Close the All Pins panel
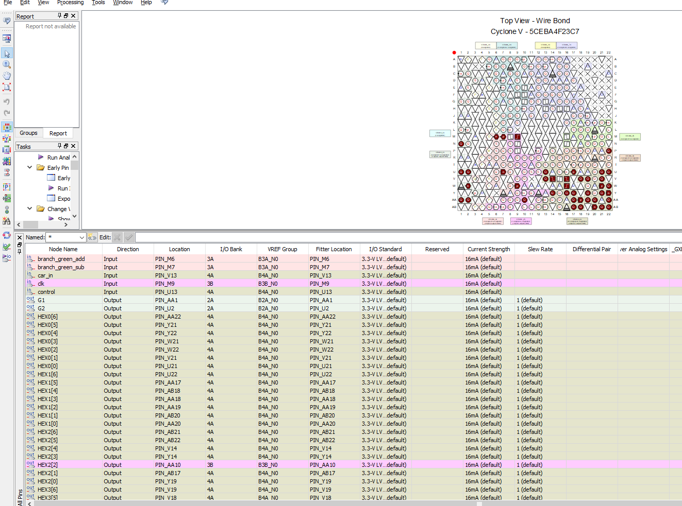 click(20, 238)
